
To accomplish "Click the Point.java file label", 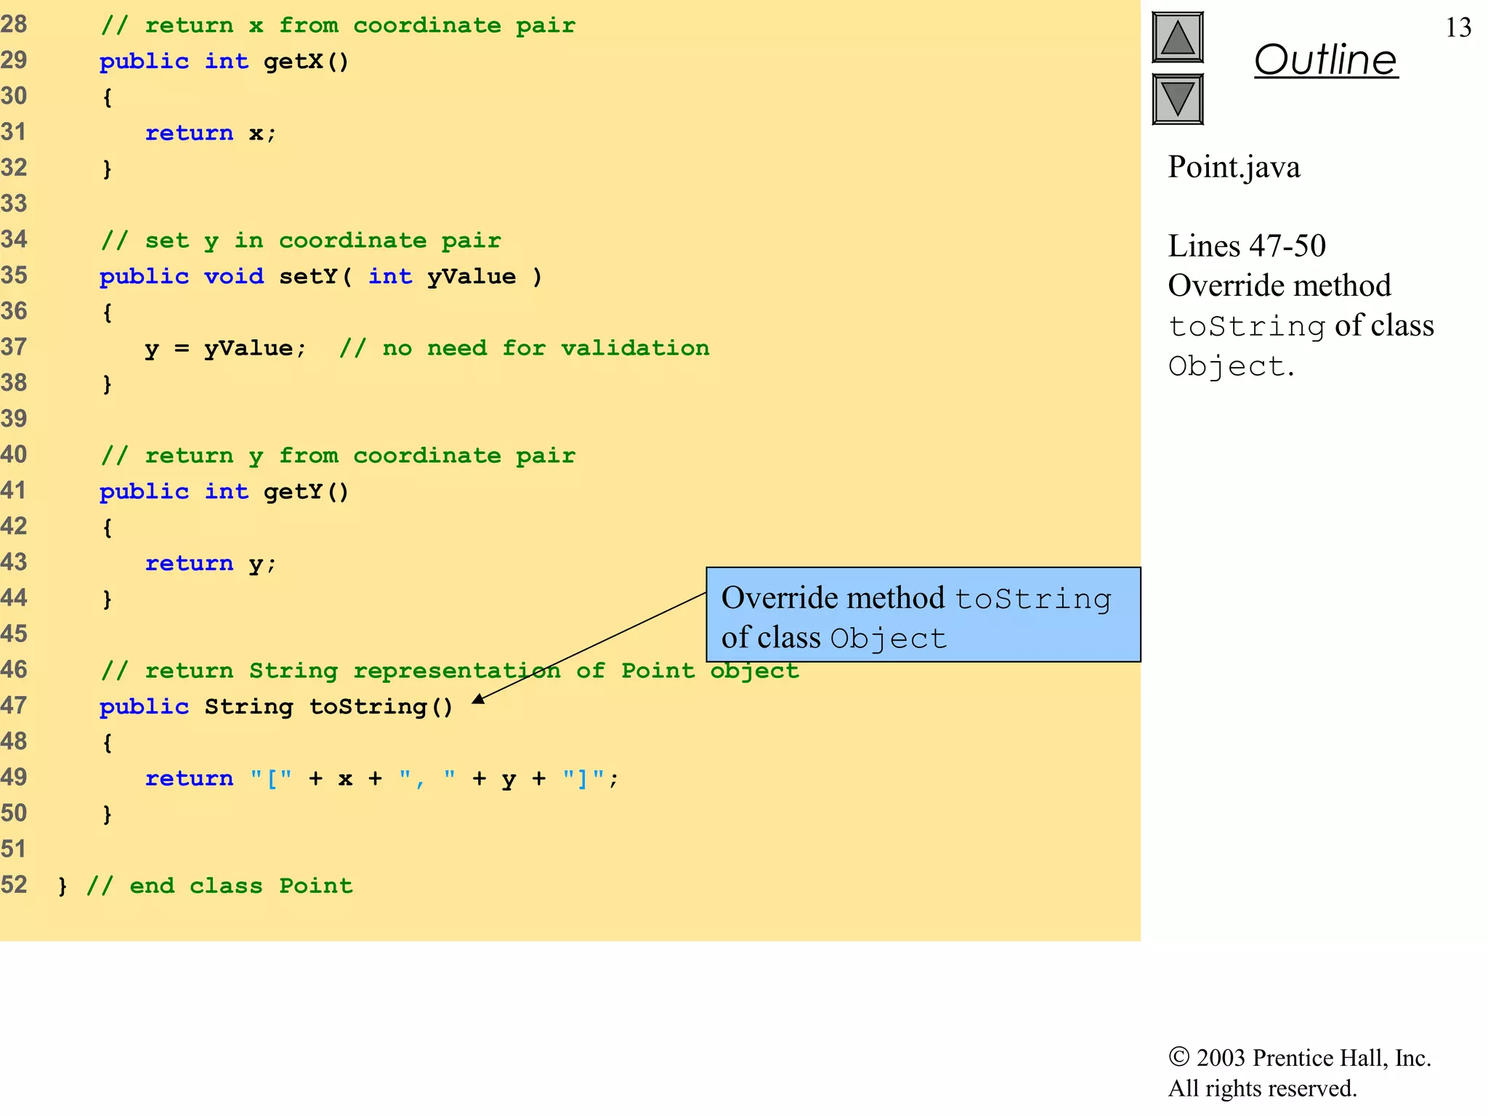I will (x=1234, y=167).
